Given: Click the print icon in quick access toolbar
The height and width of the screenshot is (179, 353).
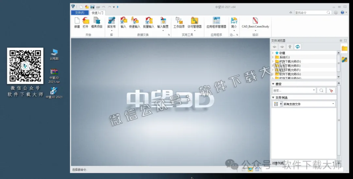Looking at the screenshot, I should pyautogui.click(x=98, y=7).
